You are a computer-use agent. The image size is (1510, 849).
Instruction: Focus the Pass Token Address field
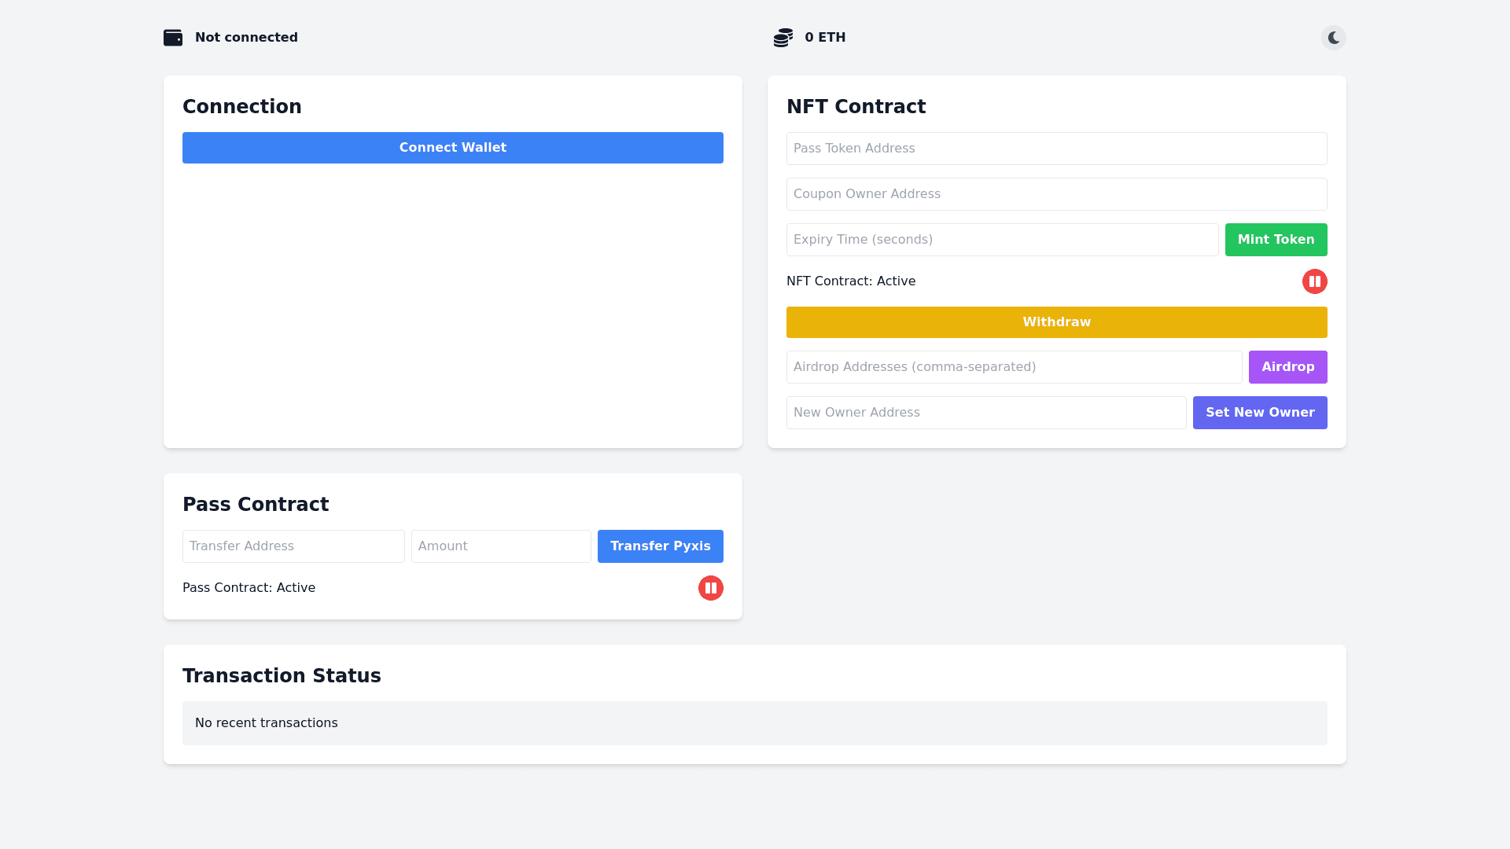coord(1056,149)
